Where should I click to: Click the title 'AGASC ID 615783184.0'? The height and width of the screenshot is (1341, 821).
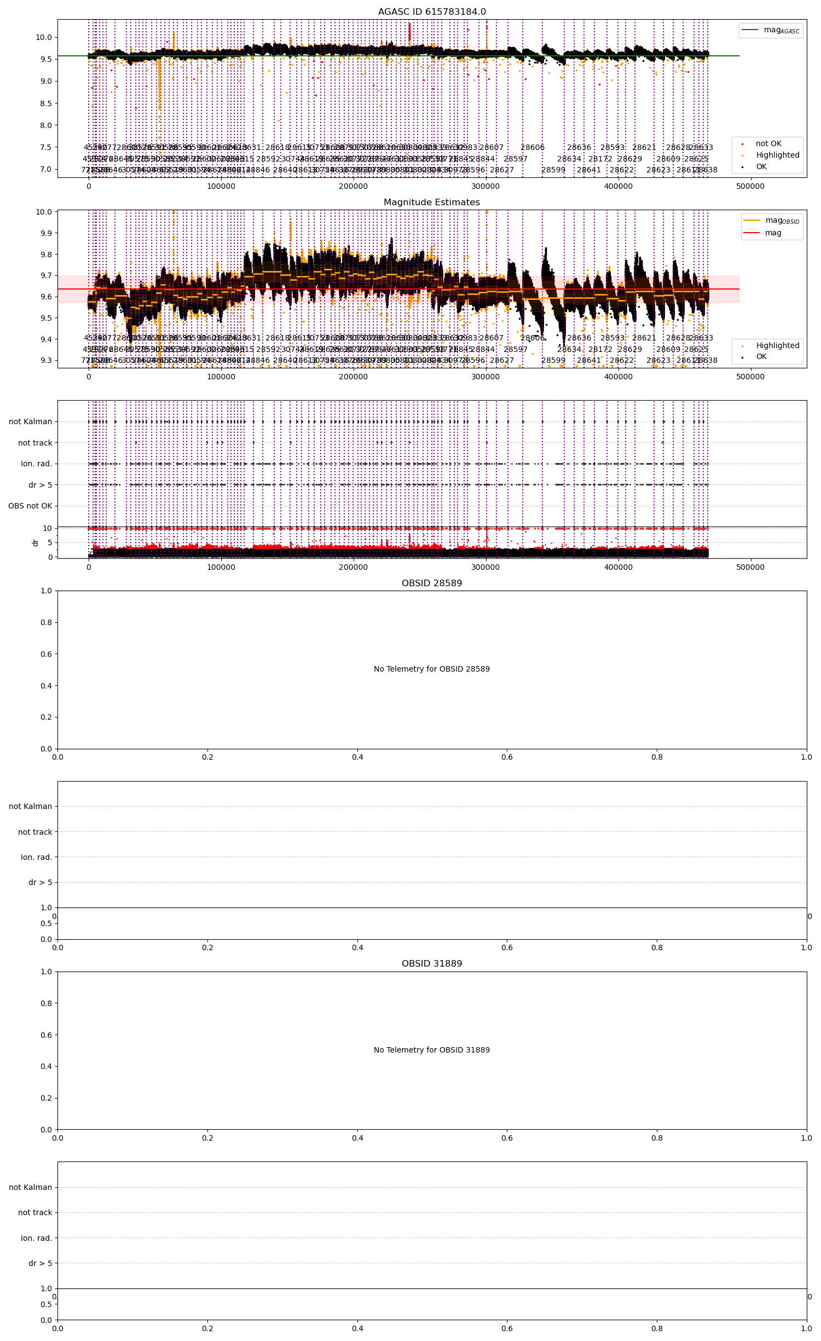click(432, 12)
